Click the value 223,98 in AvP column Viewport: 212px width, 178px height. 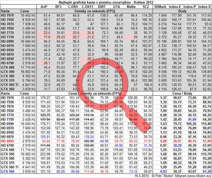tap(45, 154)
